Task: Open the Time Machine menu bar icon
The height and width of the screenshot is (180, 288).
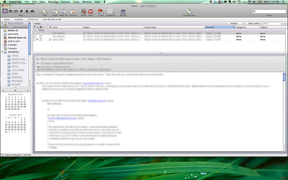Action: tap(239, 2)
